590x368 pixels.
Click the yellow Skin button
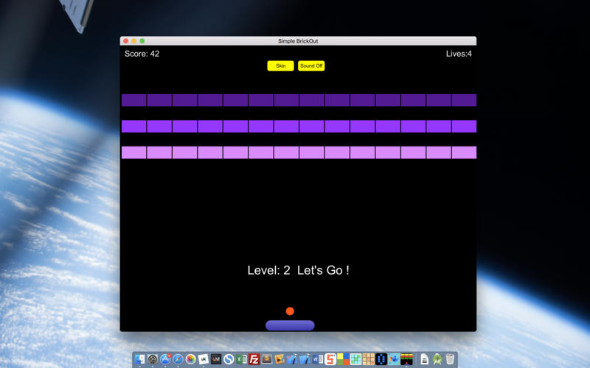coord(280,66)
